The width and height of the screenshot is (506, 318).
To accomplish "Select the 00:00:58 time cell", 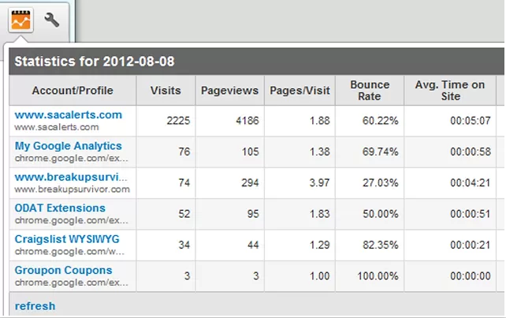I will coord(471,152).
